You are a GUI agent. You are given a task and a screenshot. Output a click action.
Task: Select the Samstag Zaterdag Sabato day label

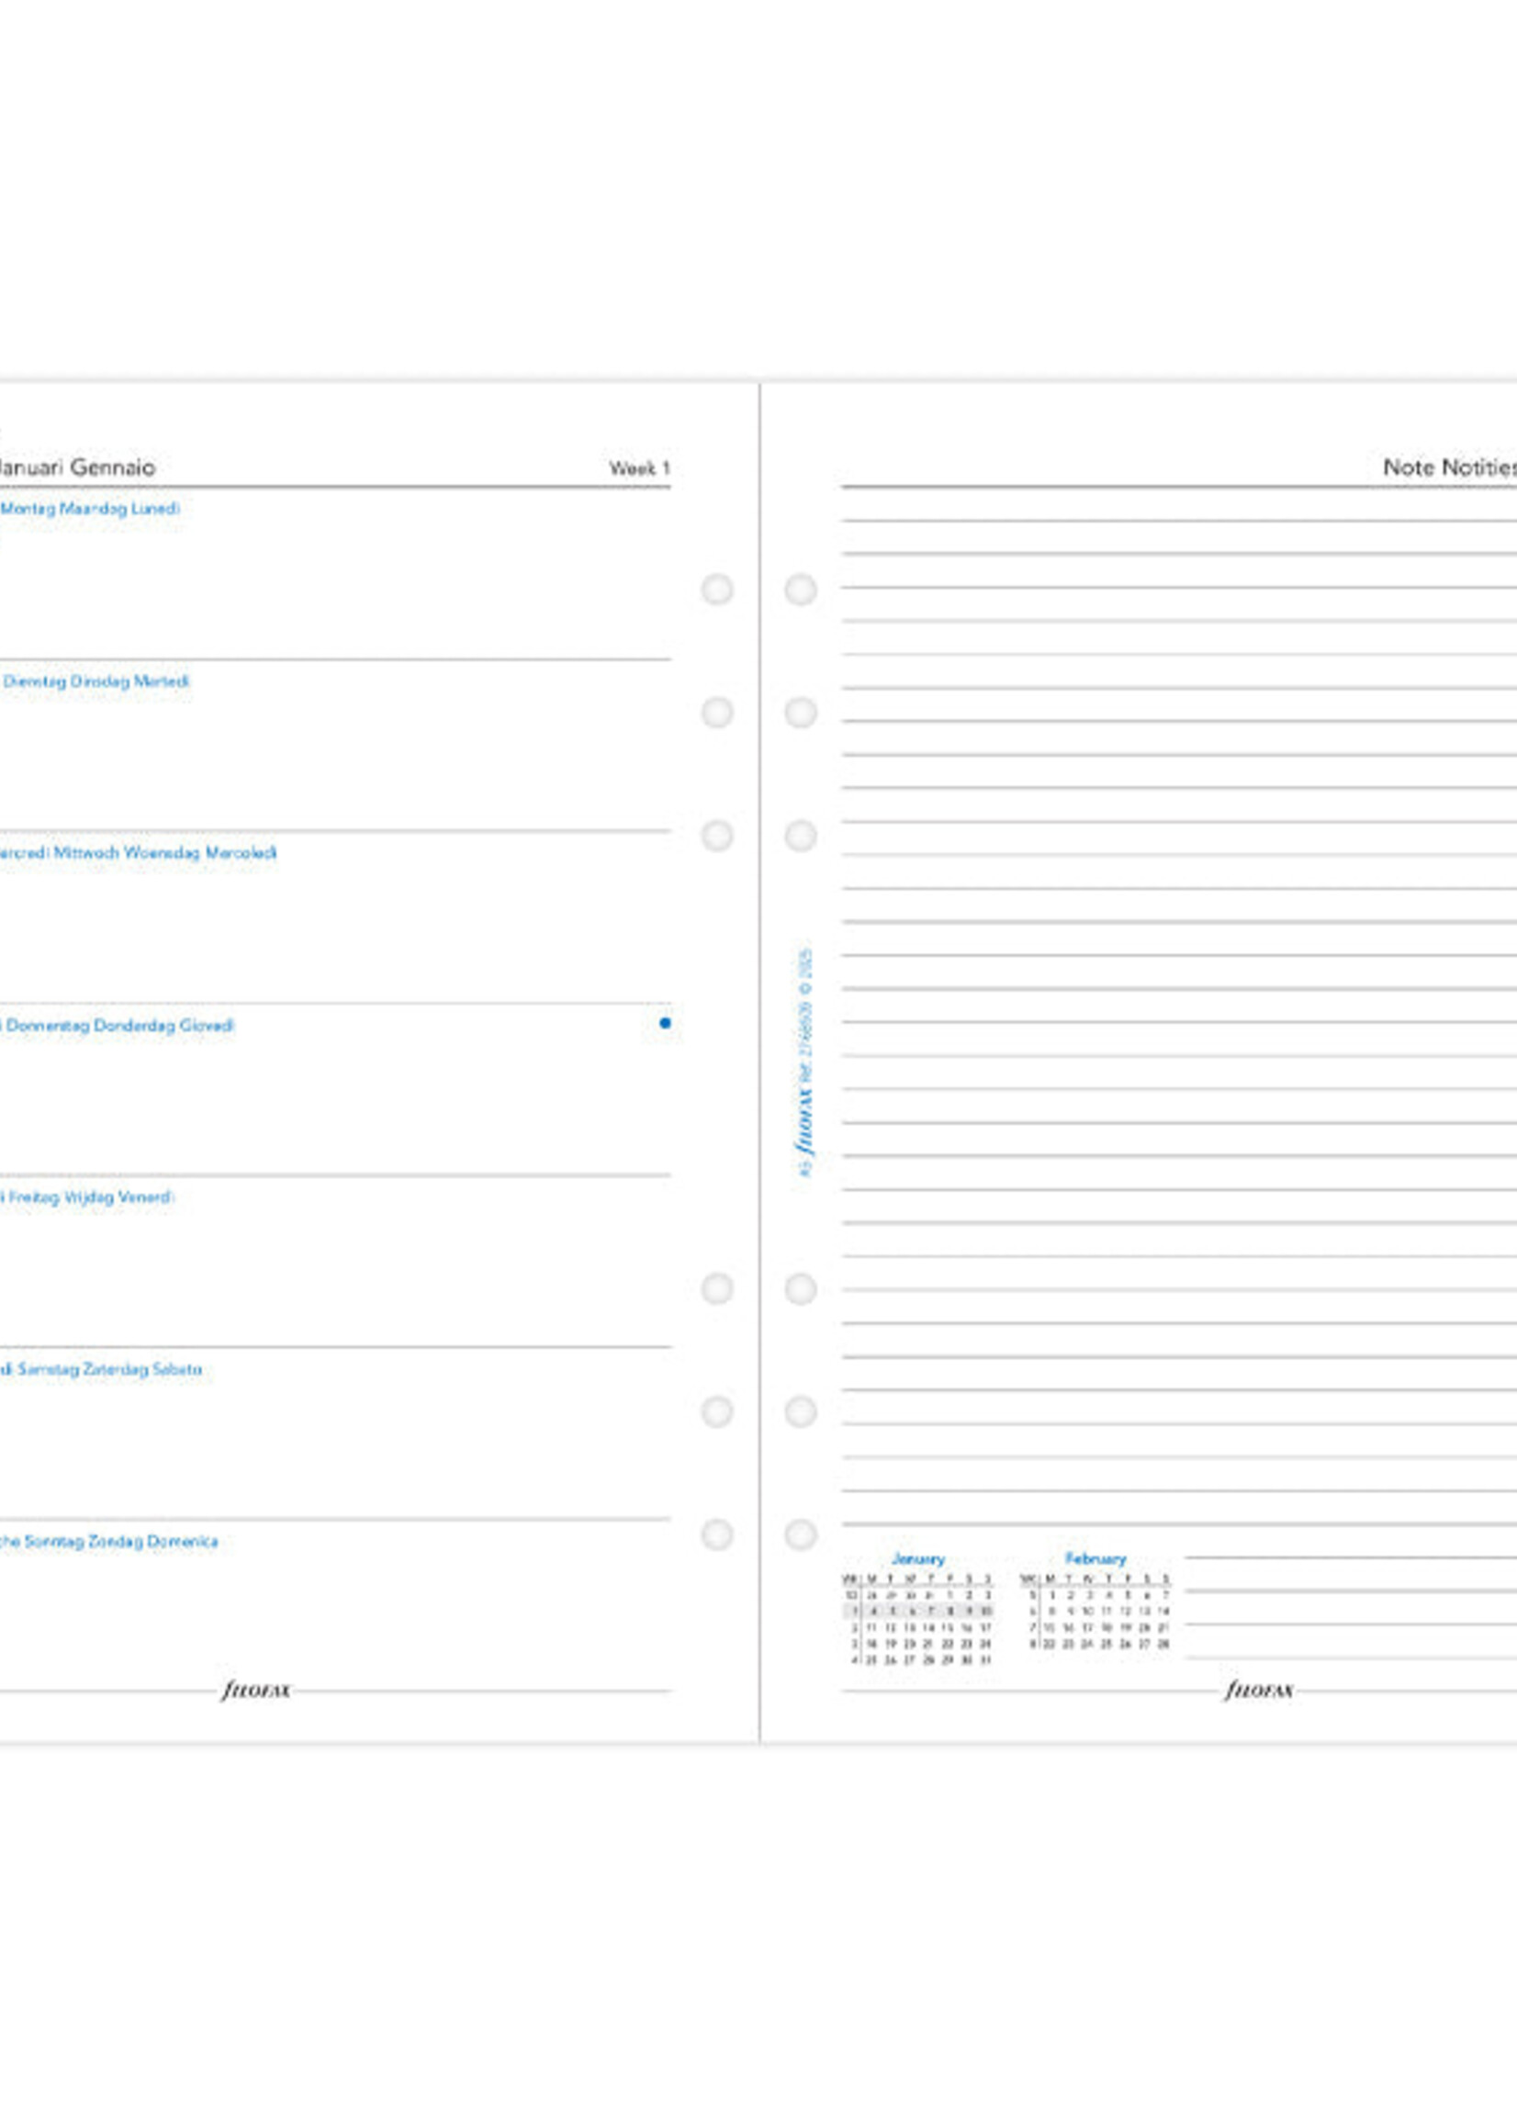(x=101, y=1369)
